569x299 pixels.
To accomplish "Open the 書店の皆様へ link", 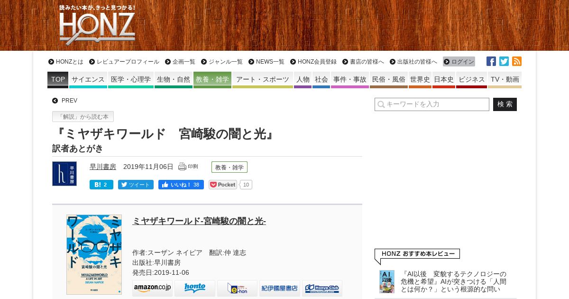I will coord(363,62).
